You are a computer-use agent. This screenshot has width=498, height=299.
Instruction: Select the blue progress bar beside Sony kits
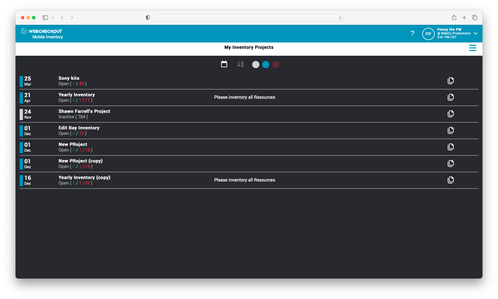coord(21,81)
